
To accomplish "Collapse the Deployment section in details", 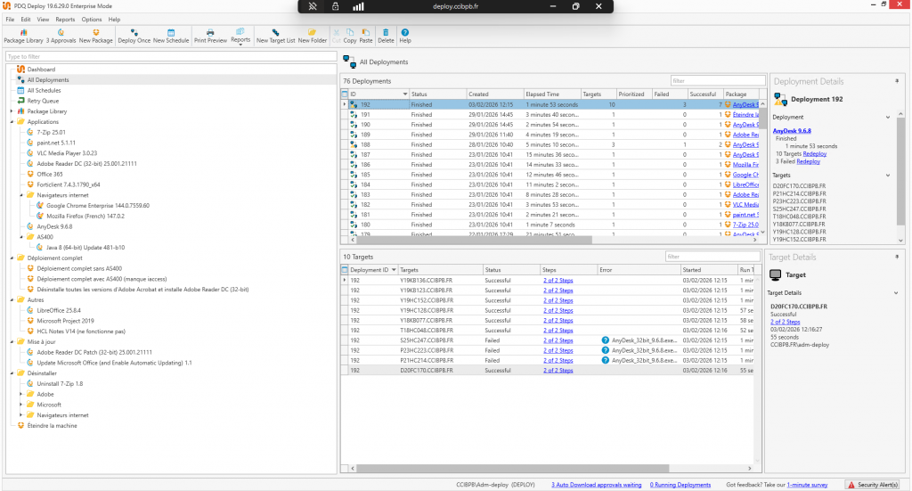I will (888, 117).
